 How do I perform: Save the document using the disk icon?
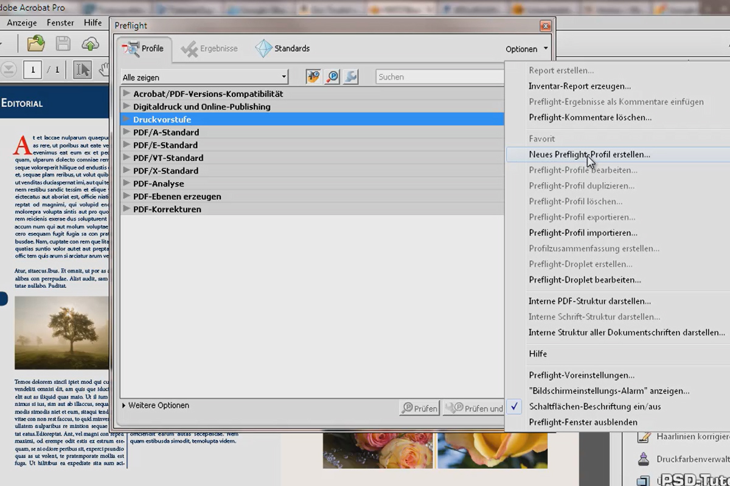63,43
